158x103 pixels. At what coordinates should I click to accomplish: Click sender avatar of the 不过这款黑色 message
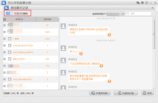[63, 60]
